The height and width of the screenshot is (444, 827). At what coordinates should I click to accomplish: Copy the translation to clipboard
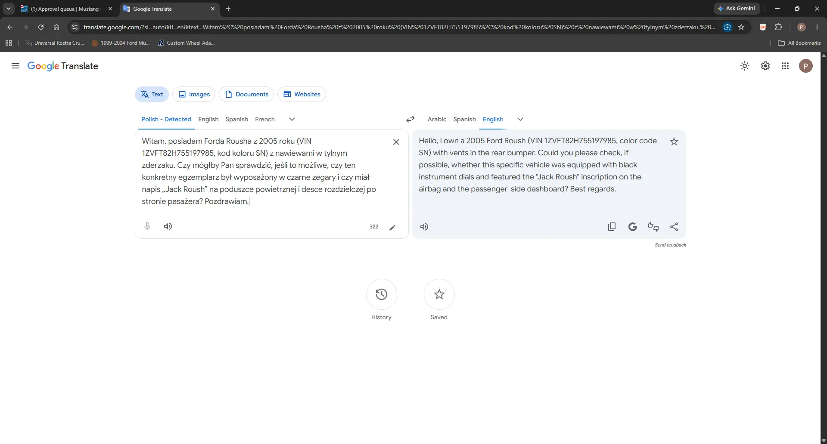tap(612, 227)
